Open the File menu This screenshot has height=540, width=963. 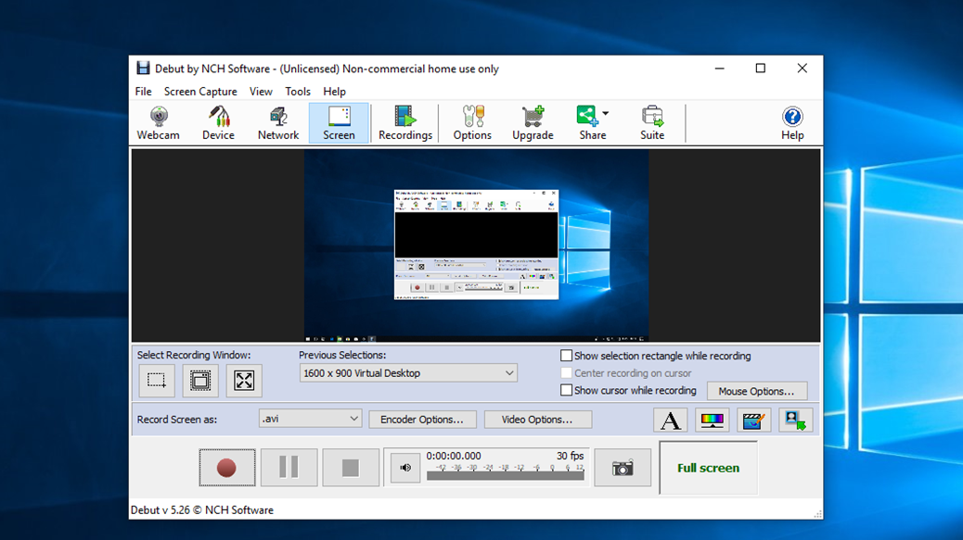[x=143, y=92]
